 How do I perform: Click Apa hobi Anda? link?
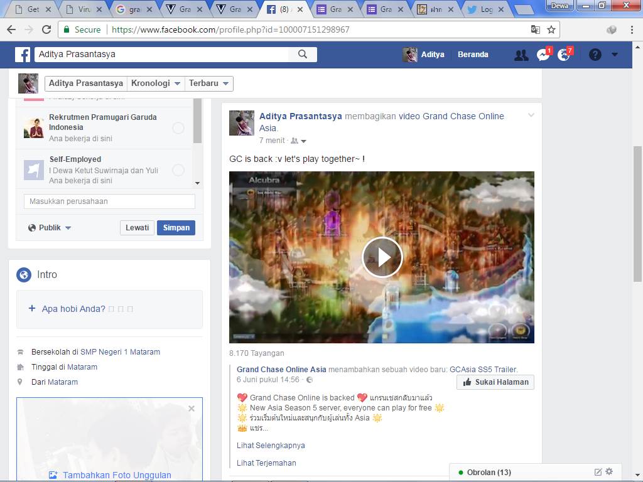tap(73, 309)
